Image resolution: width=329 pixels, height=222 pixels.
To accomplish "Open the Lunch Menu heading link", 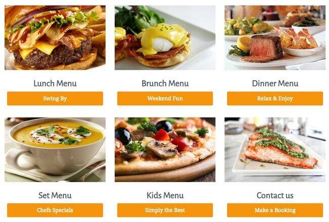I will click(x=55, y=83).
